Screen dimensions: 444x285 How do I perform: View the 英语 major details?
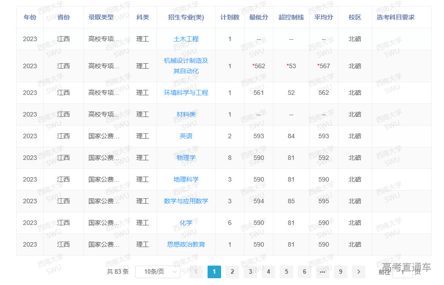pyautogui.click(x=186, y=136)
